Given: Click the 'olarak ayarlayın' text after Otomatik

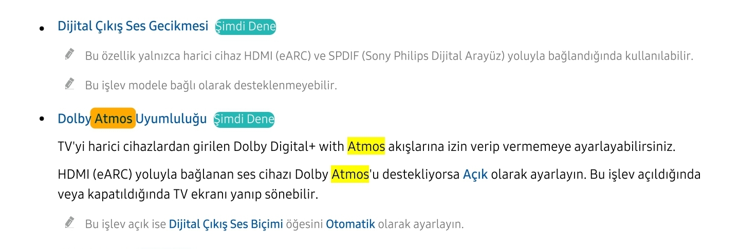Looking at the screenshot, I should pyautogui.click(x=421, y=224).
